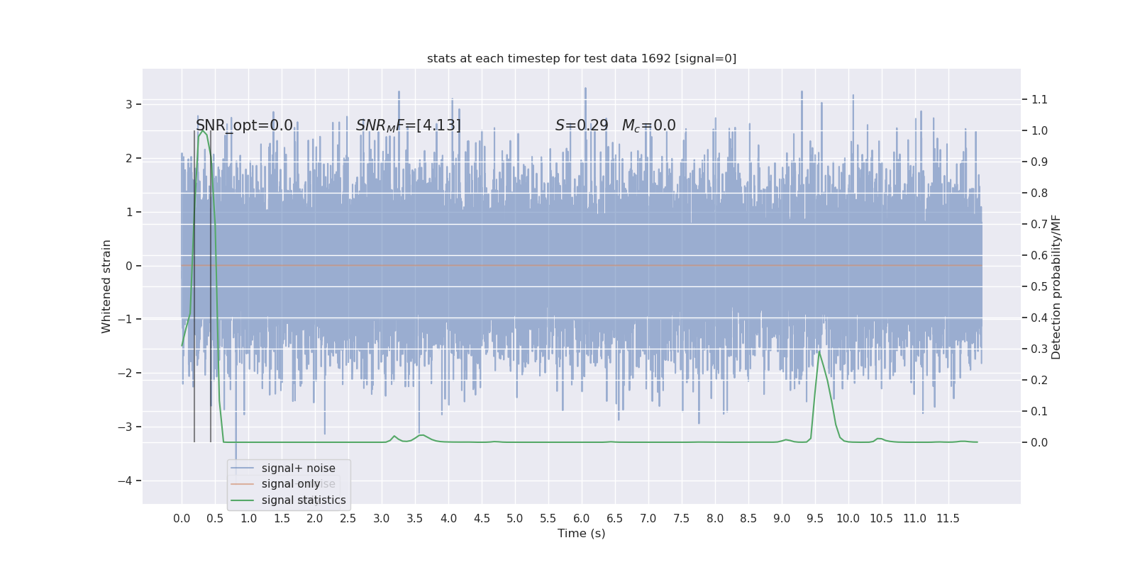Viewport: 1135px width, 567px height.
Task: Click x-axis tick label 3.5
Action: coord(415,519)
